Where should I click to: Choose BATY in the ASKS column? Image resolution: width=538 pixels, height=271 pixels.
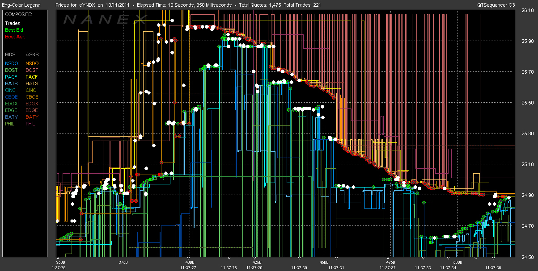click(32, 117)
